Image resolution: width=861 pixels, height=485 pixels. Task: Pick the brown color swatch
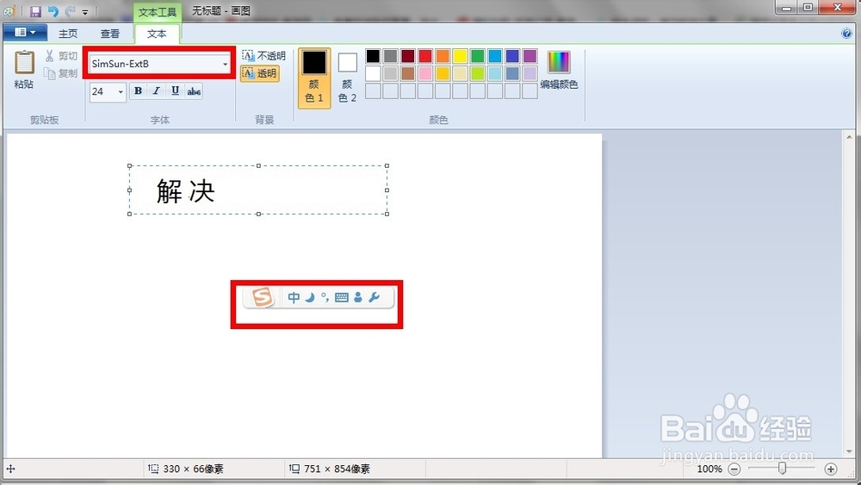click(407, 73)
